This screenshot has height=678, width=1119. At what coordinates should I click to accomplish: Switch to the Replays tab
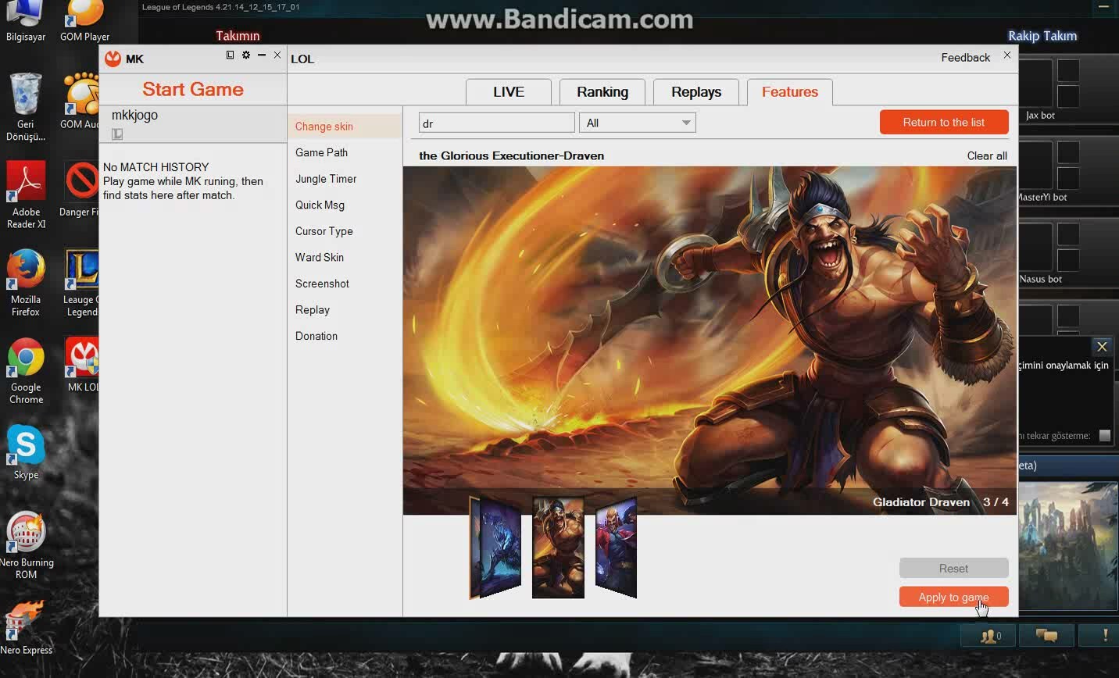(696, 92)
